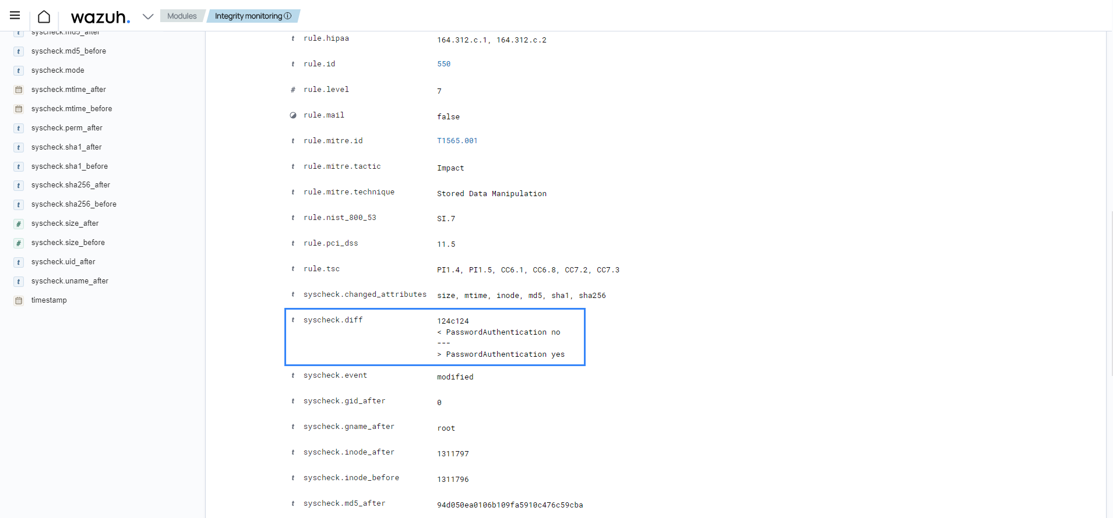
Task: Click the date icon beside timestamp field
Action: pyautogui.click(x=19, y=300)
